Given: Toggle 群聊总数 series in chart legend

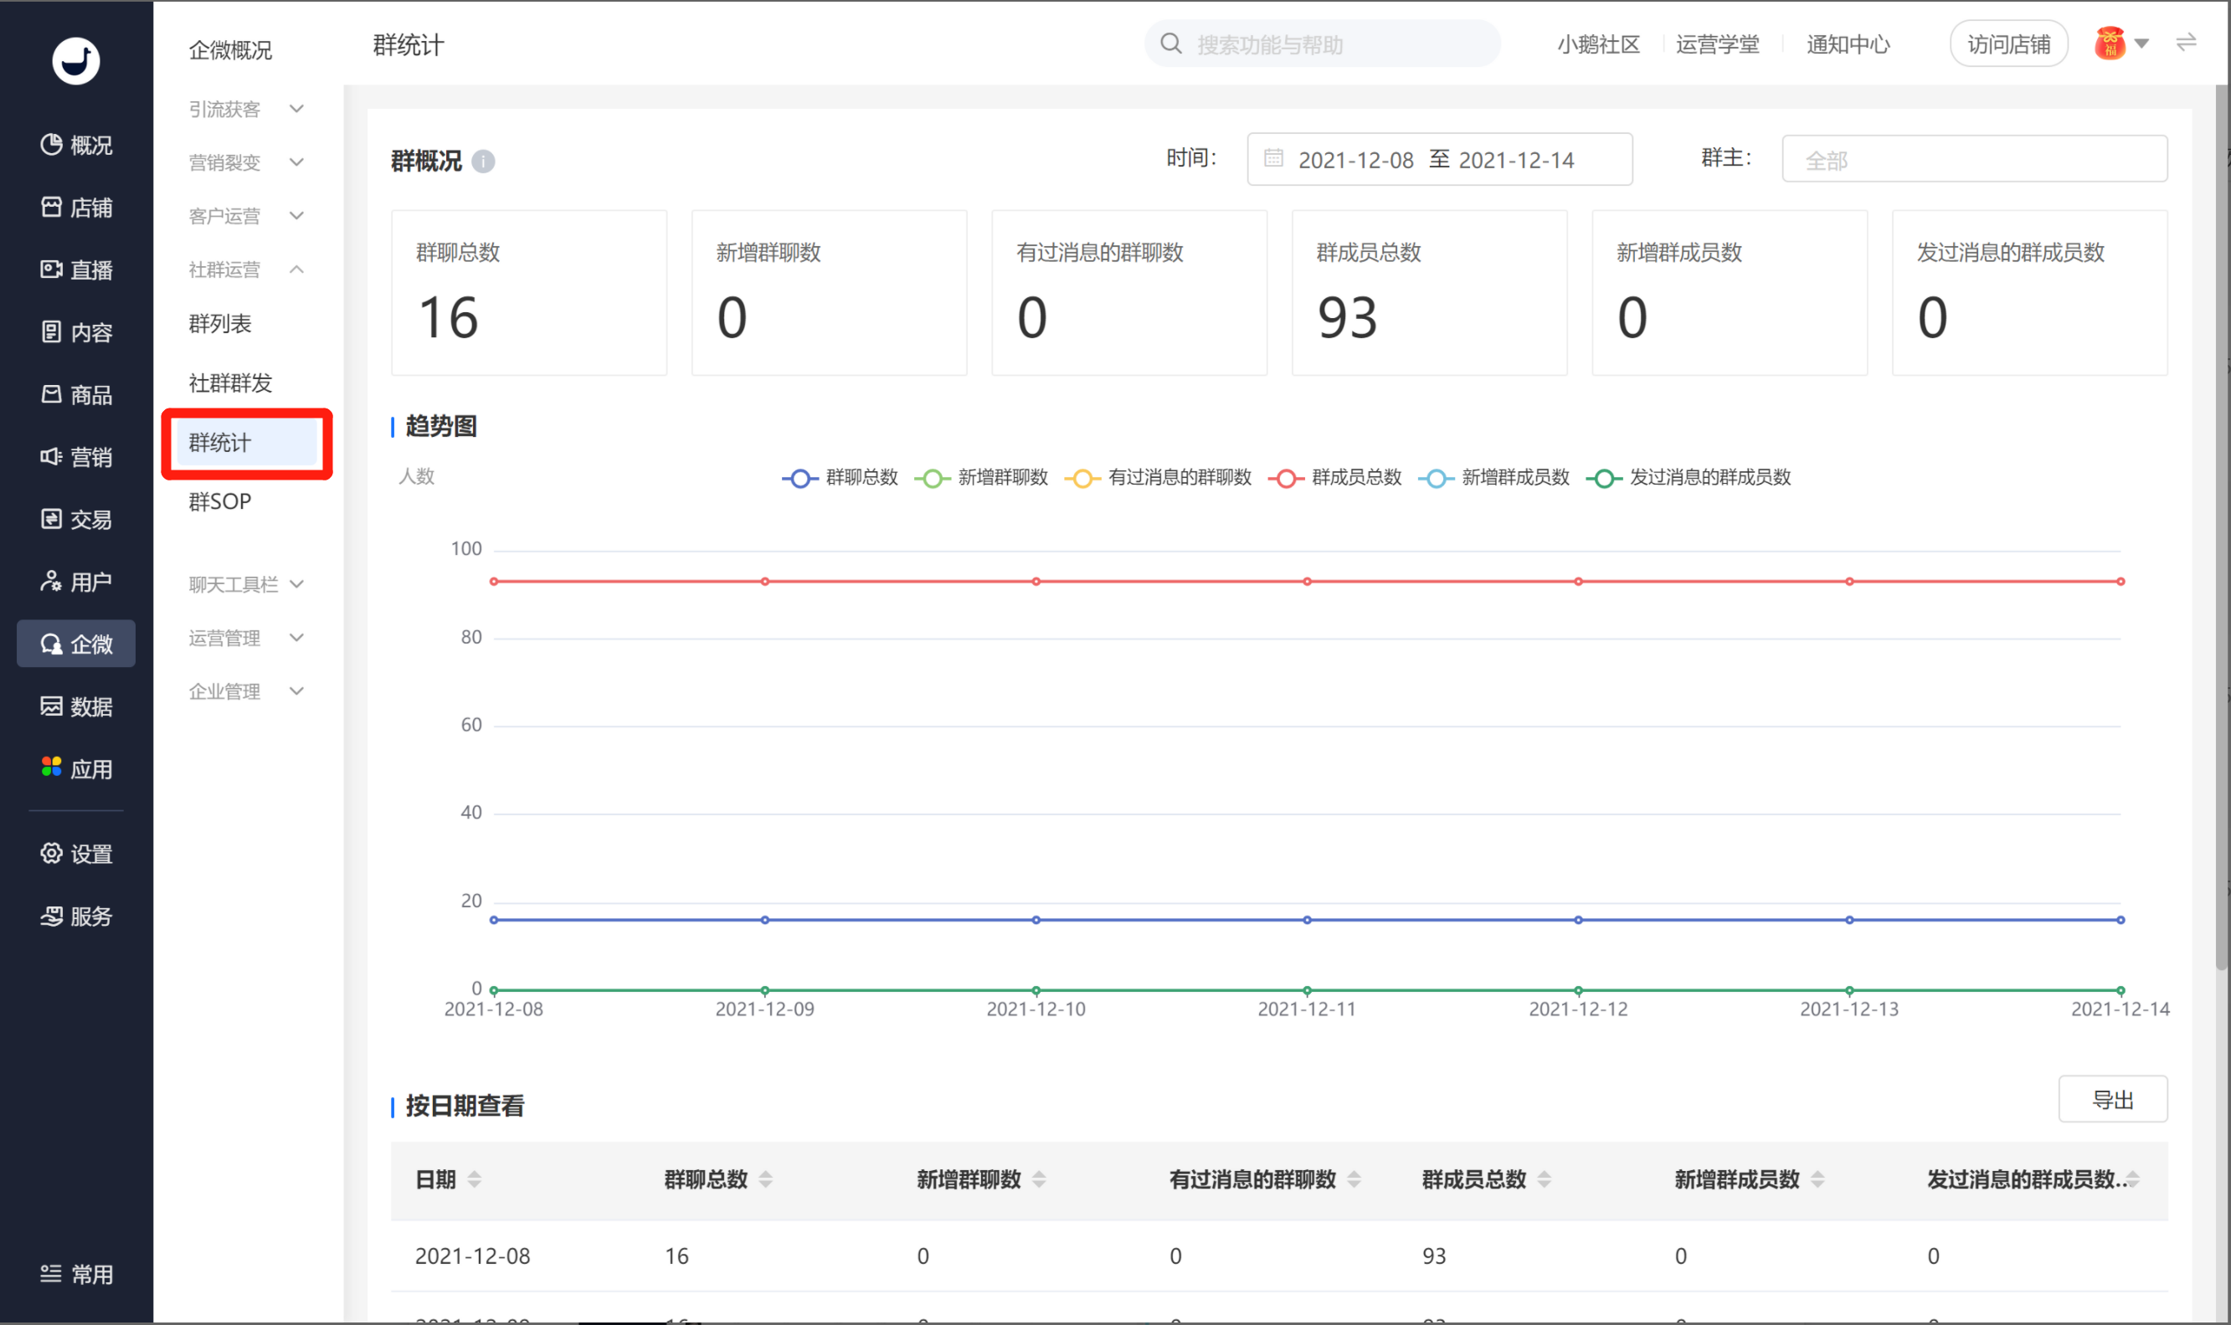Looking at the screenshot, I should 839,478.
